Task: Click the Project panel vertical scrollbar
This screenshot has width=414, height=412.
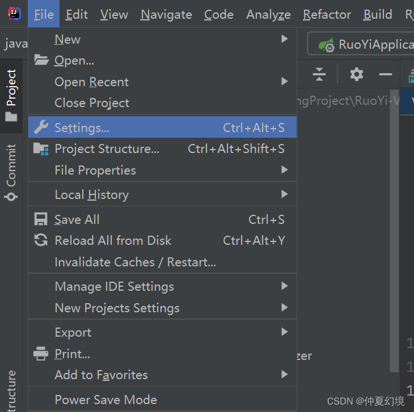Action: [394, 231]
